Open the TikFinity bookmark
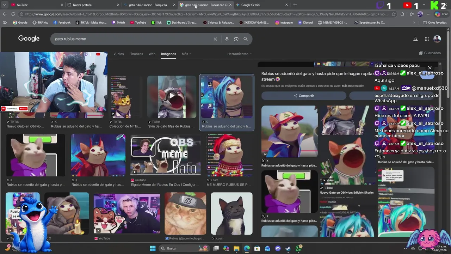The width and height of the screenshot is (451, 254). pos(40,23)
